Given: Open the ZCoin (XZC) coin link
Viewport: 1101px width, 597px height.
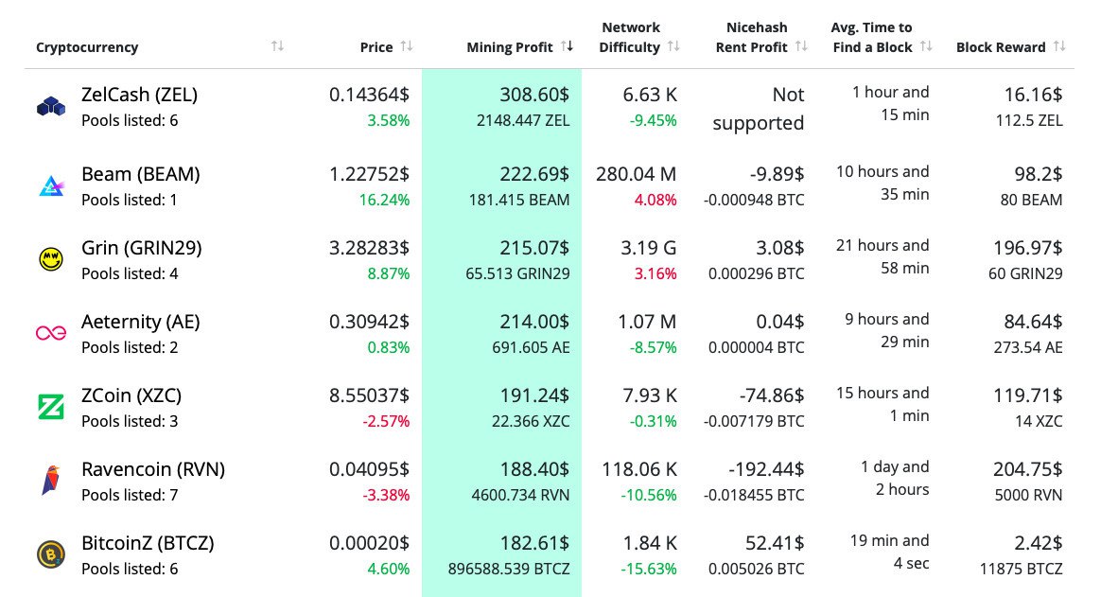Looking at the screenshot, I should tap(131, 395).
